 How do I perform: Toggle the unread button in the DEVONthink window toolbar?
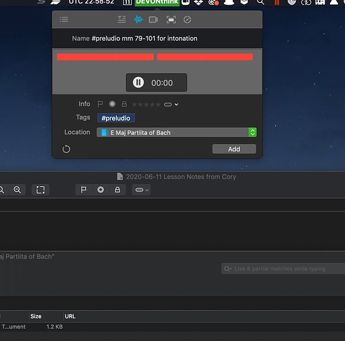100,190
